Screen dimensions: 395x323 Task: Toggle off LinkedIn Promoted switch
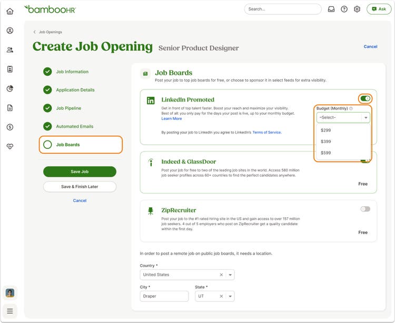365,98
